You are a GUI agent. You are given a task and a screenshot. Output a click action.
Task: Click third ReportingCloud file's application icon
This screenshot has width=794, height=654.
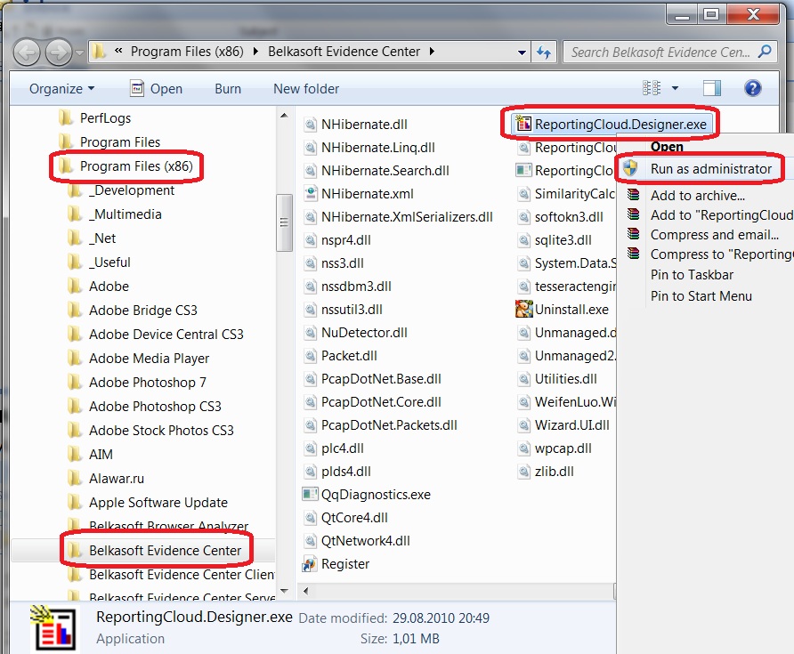[x=523, y=170]
